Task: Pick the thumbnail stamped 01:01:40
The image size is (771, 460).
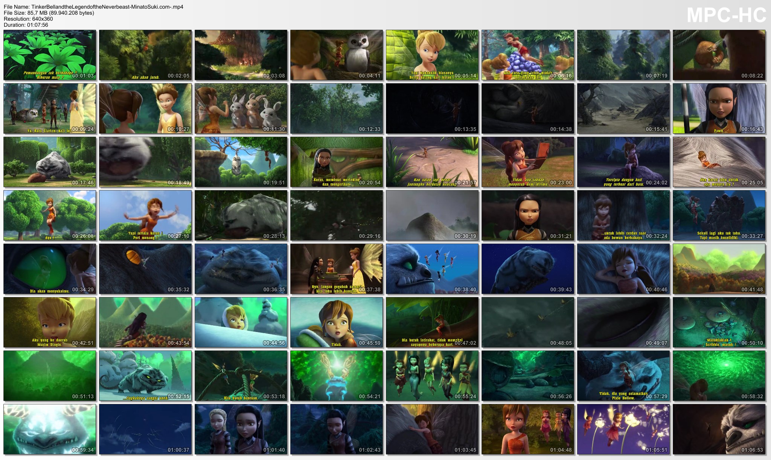Action: point(241,429)
